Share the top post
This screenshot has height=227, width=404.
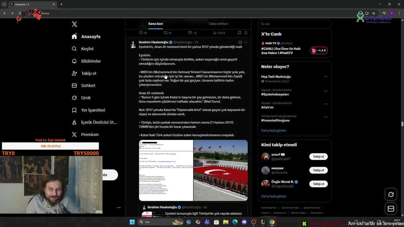click(x=246, y=33)
